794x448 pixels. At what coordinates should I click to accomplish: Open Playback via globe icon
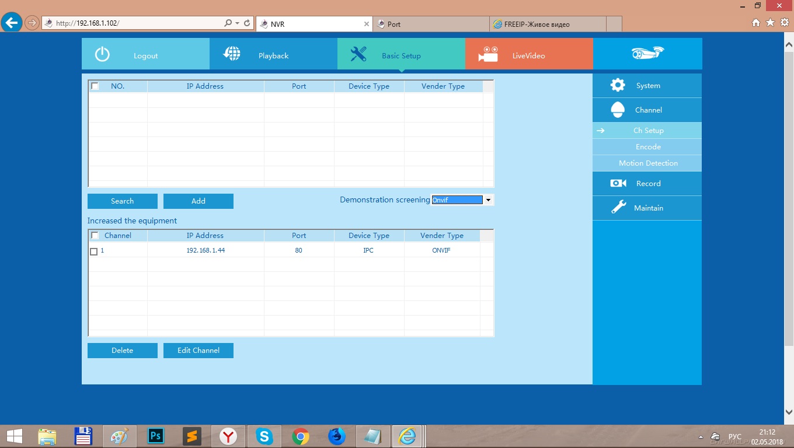point(232,54)
